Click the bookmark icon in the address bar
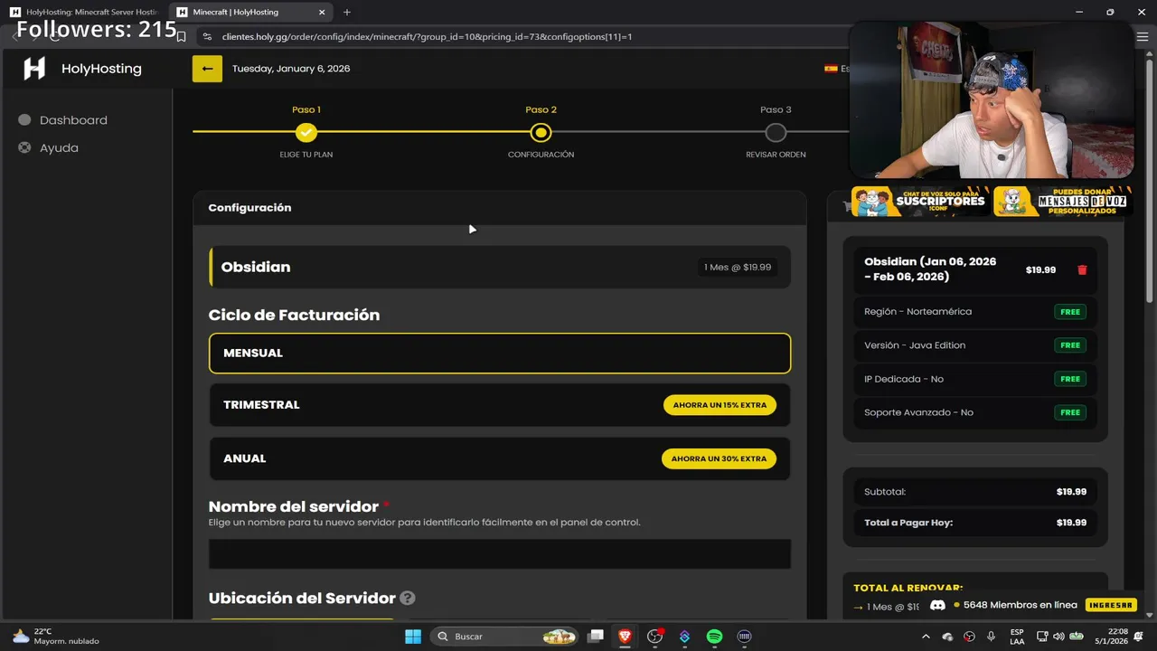 pos(181,37)
